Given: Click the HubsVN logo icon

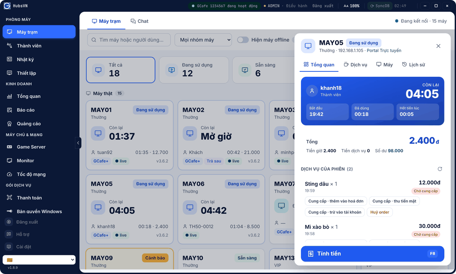Looking at the screenshot, I should click(7, 6).
